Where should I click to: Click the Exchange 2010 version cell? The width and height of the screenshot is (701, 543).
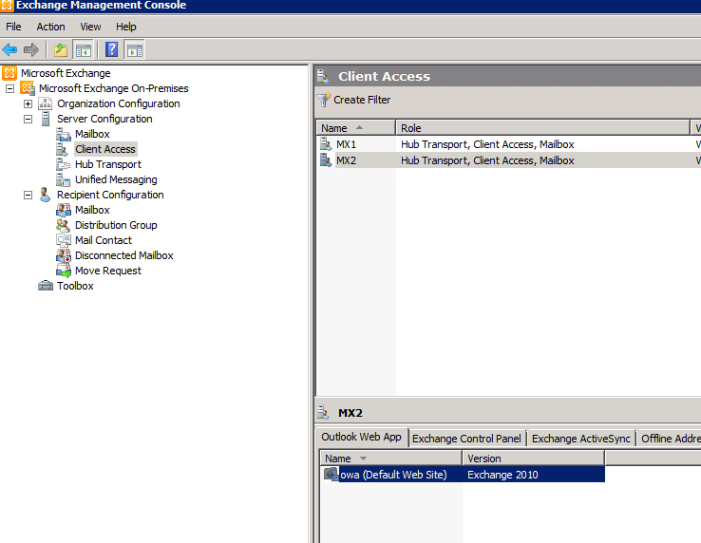[x=502, y=475]
